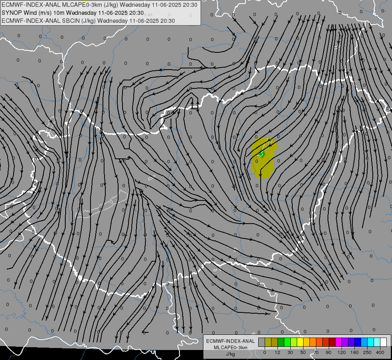
Task: Select the dark red legend swatch after 90
Action: coord(332,342)
